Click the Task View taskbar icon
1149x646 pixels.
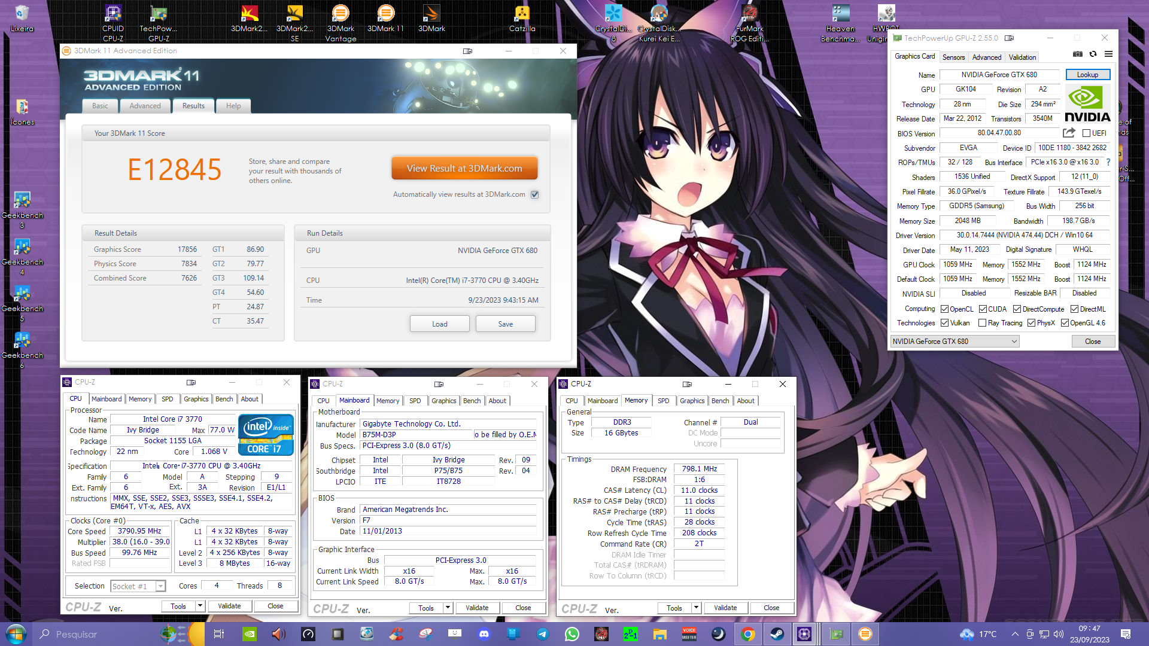tap(218, 634)
